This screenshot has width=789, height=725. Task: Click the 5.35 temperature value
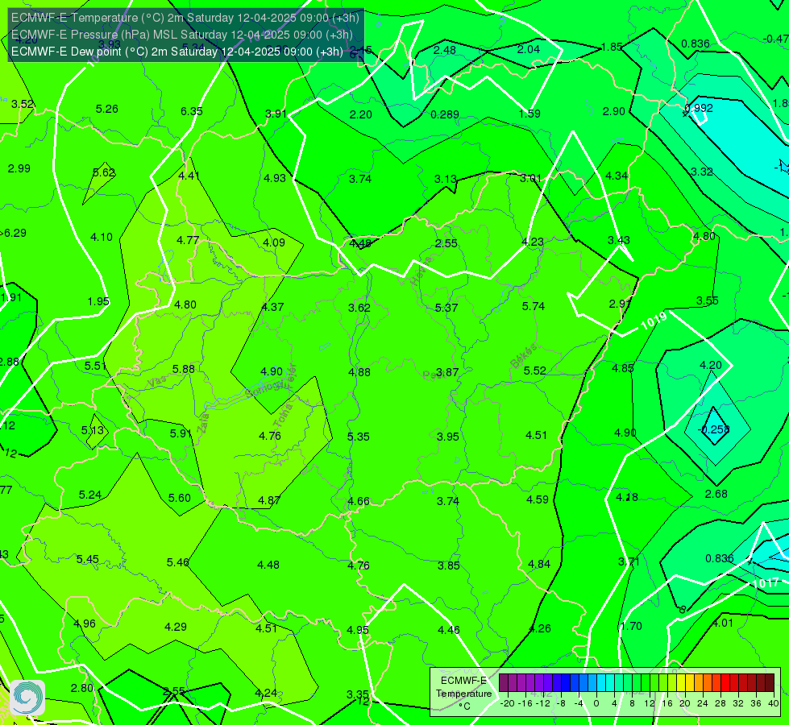pyautogui.click(x=359, y=437)
